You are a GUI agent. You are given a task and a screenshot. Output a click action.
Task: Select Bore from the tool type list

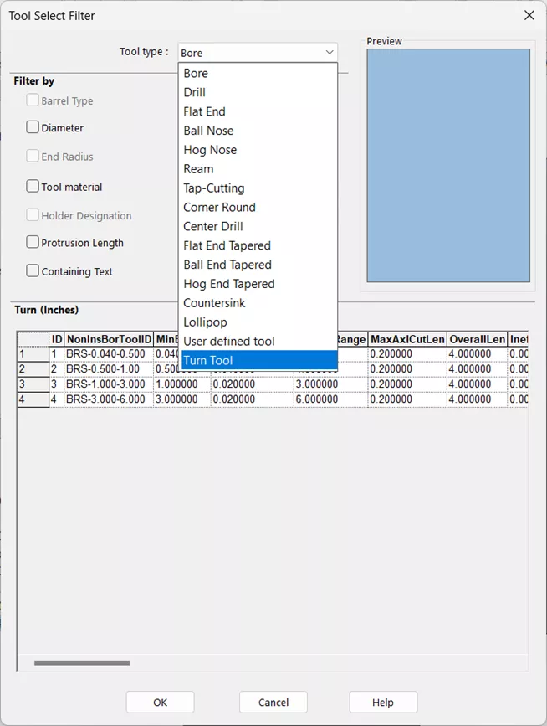click(258, 73)
